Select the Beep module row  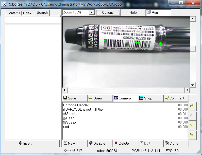click(125, 118)
